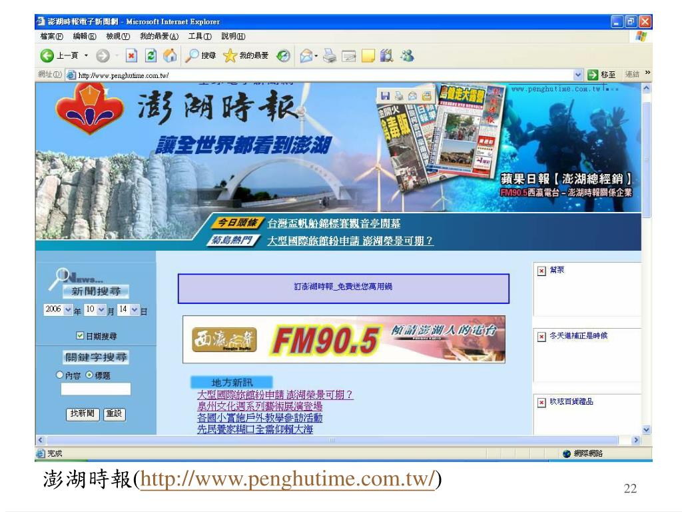Click broken image icon for 冬天進補正是時候
The width and height of the screenshot is (682, 512).
[x=541, y=337]
